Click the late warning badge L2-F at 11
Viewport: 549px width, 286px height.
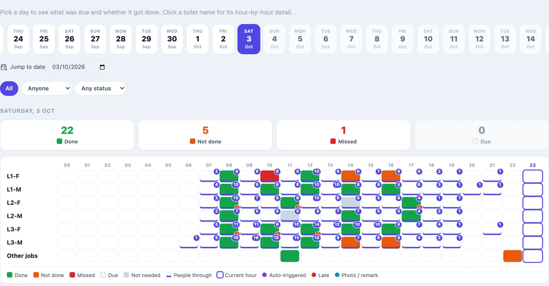pos(298,207)
